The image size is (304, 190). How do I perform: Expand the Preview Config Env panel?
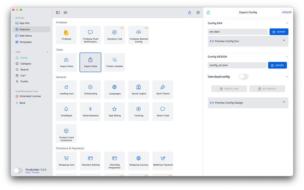(x=248, y=41)
